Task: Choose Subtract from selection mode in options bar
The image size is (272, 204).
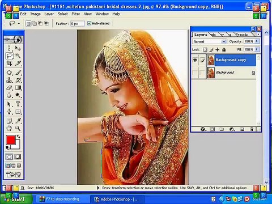Action: [40, 23]
